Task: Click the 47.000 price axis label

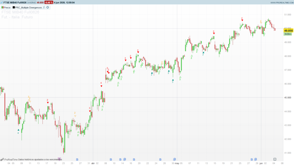Action: [x=288, y=70]
